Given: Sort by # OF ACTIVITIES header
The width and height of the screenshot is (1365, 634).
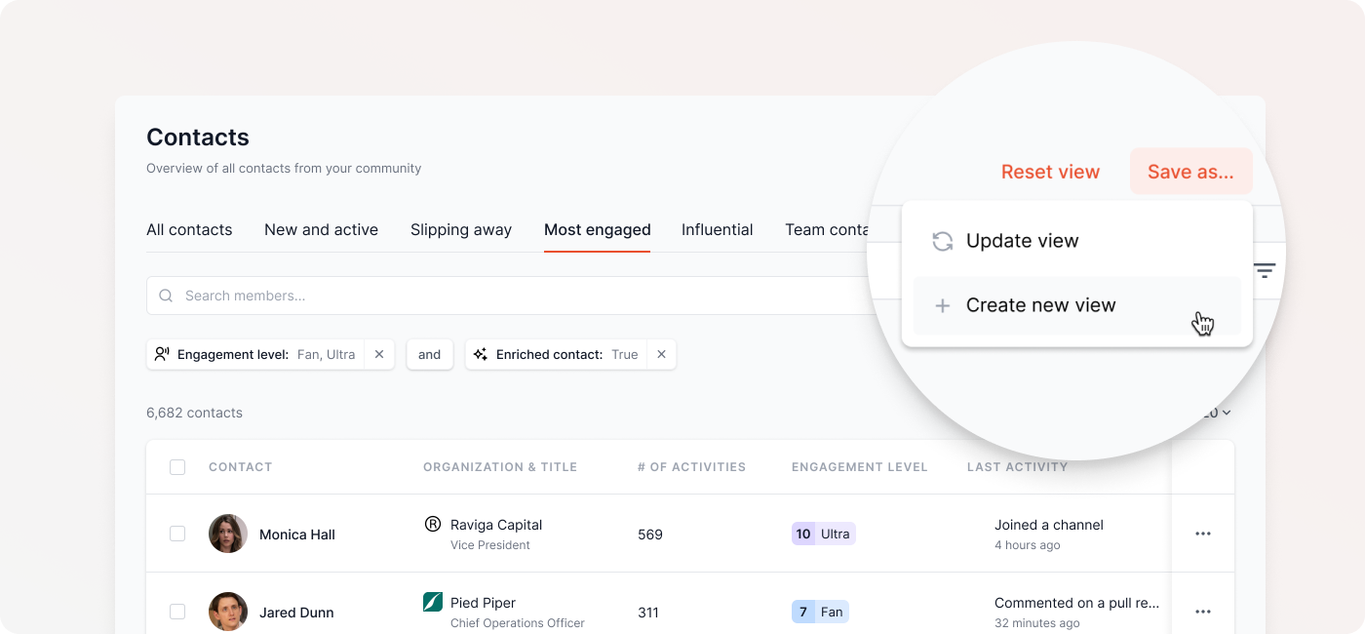Looking at the screenshot, I should (691, 467).
